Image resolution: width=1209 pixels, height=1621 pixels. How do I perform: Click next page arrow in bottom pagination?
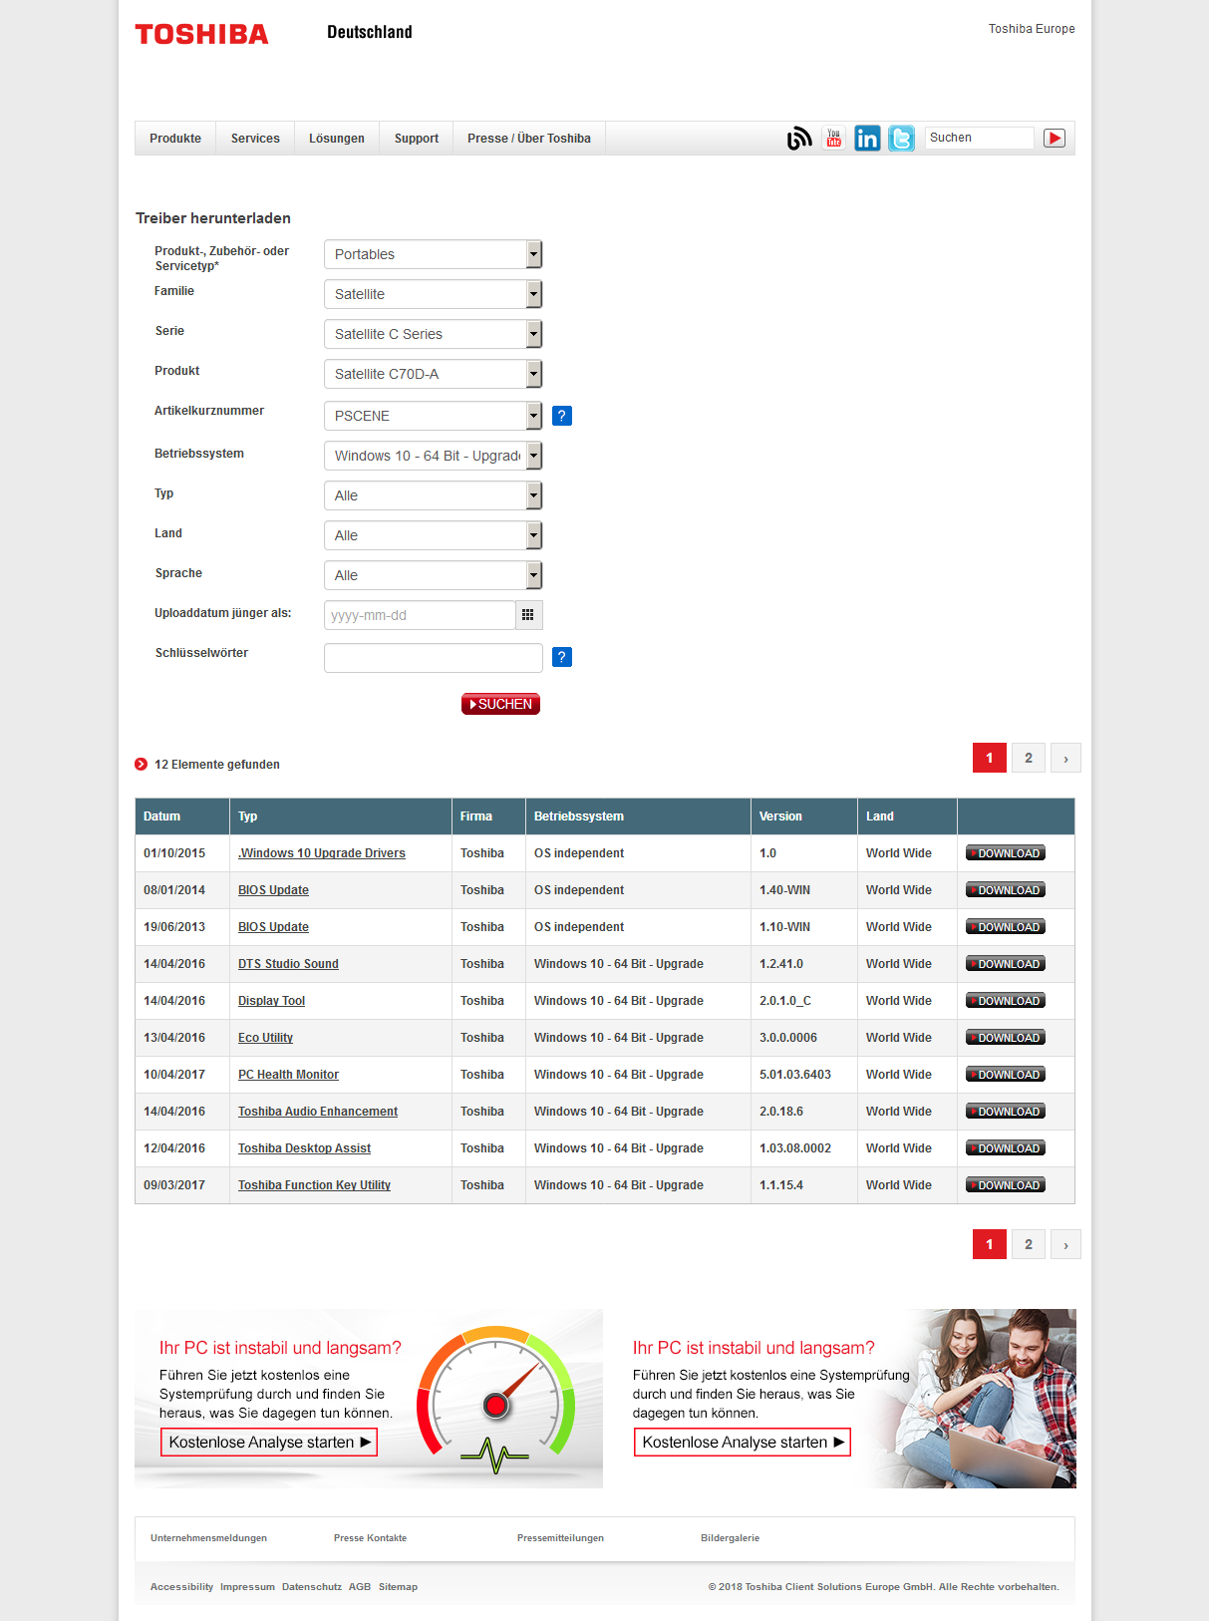(x=1065, y=1244)
